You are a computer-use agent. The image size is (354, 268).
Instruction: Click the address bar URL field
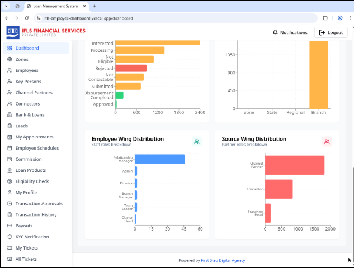168,18
